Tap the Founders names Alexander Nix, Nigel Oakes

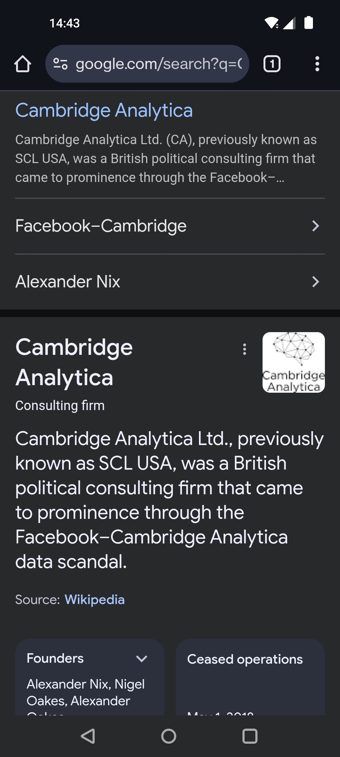(x=86, y=692)
